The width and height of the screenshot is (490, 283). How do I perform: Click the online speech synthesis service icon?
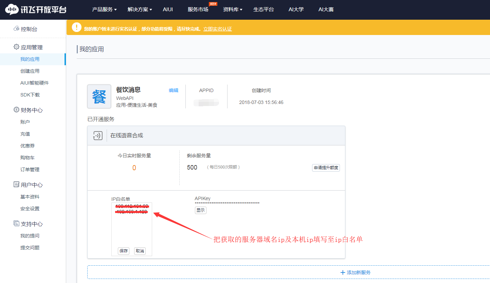[98, 136]
